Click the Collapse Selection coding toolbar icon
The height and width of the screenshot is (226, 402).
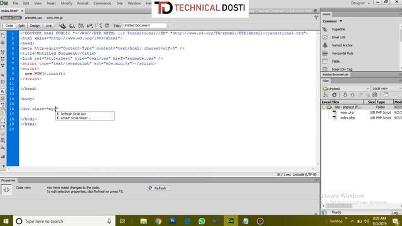[x=3, y=59]
